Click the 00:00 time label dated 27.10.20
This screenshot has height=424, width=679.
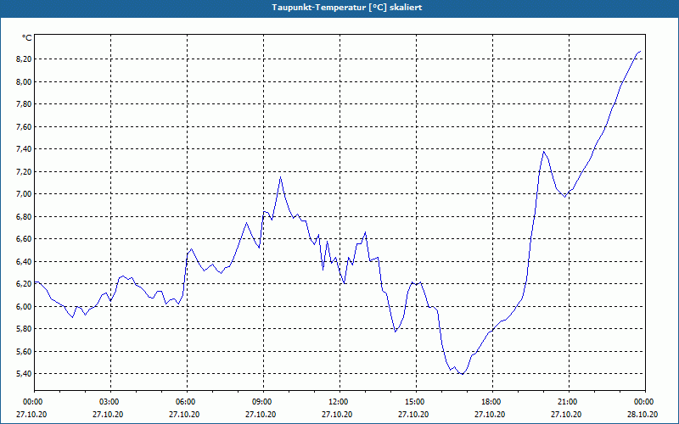click(x=34, y=402)
